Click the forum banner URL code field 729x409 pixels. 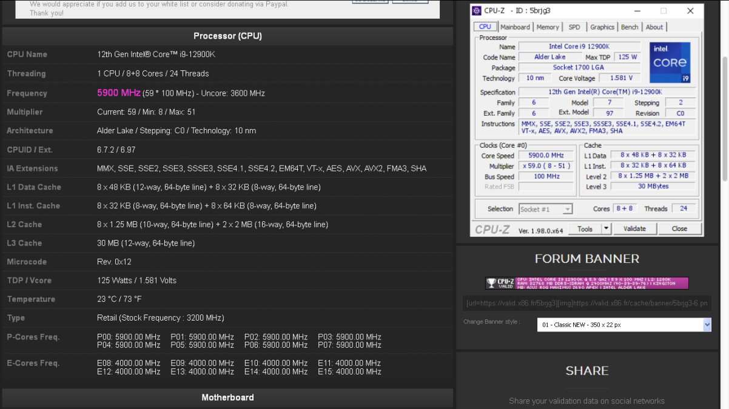click(x=587, y=303)
